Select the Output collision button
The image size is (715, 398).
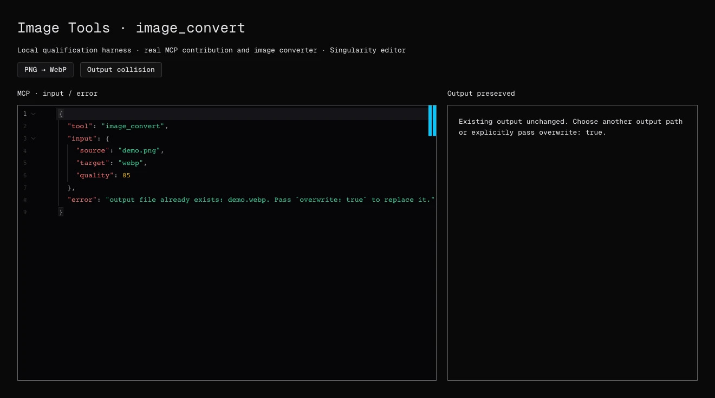pos(121,70)
